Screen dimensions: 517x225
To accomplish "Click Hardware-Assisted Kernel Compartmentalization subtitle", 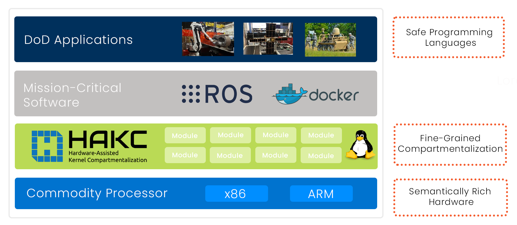I will coord(108,157).
